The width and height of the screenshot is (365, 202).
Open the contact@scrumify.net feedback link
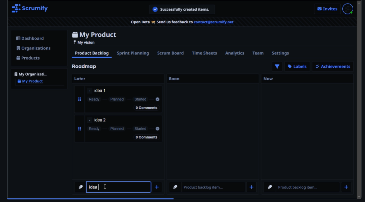tap(213, 22)
